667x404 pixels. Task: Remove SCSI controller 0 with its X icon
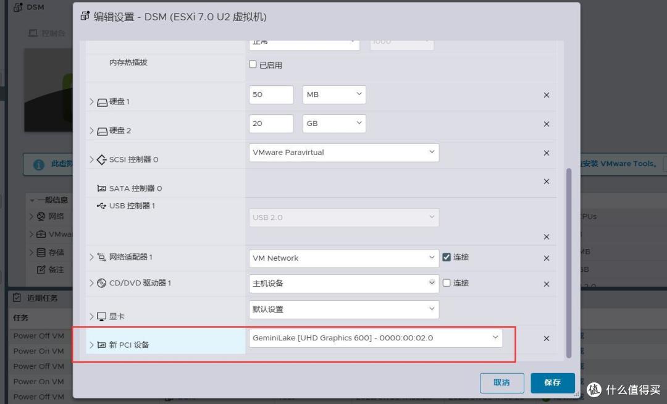point(547,153)
